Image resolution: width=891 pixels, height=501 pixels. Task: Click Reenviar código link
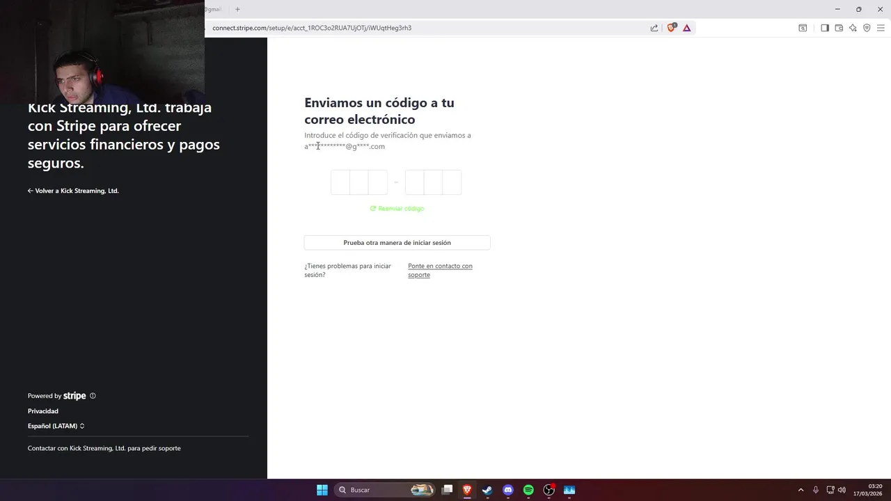[397, 209]
